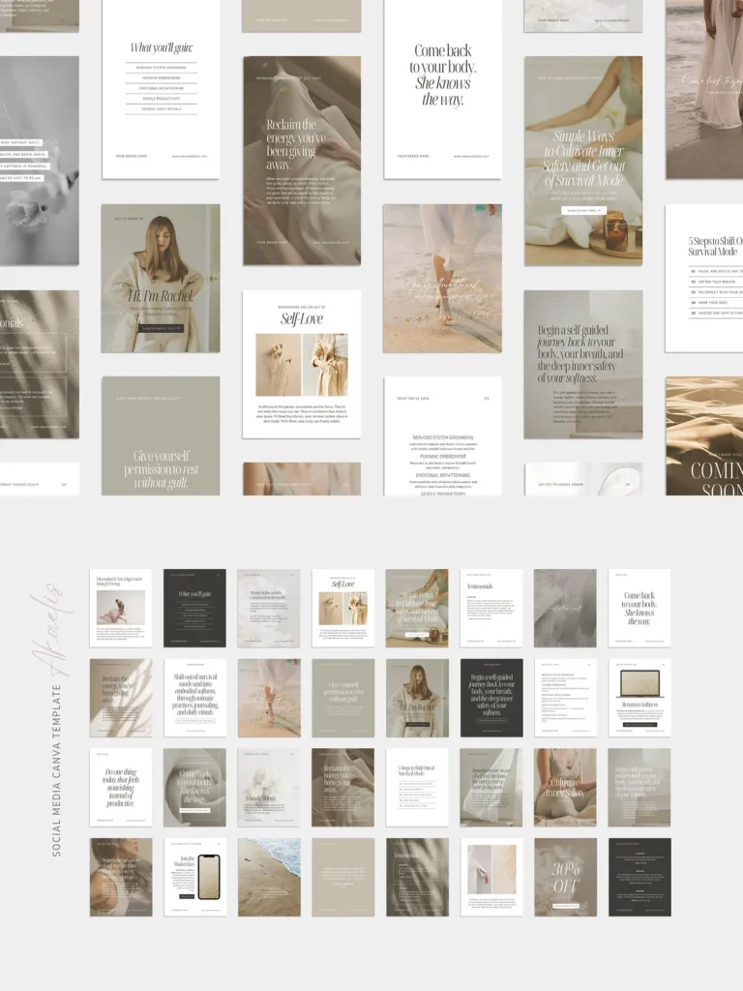The height and width of the screenshot is (991, 743).
Task: Open the palm-shadow 'Testimonials' thumbnail in the grid
Action: pos(418,877)
